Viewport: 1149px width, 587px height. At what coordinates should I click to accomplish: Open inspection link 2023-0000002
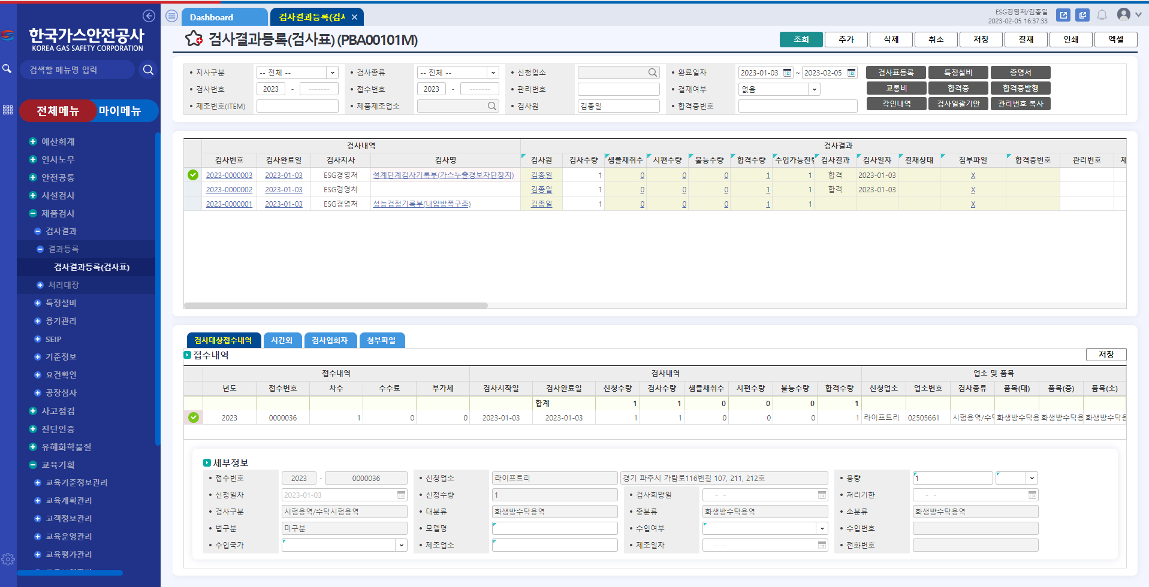point(229,190)
